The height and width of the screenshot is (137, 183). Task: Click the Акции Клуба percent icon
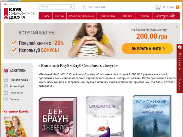click(x=6, y=86)
